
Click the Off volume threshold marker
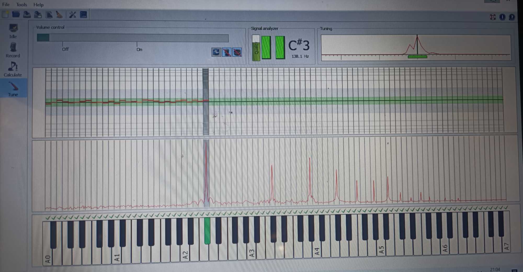tap(65, 49)
